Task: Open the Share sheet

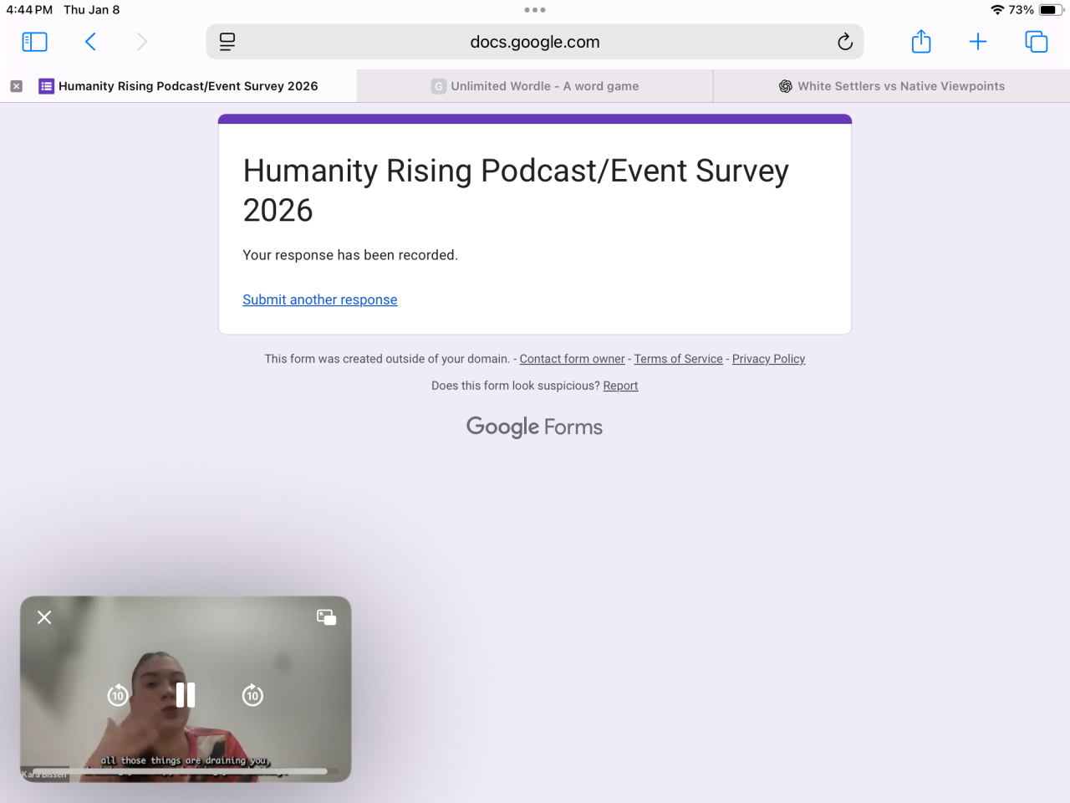Action: (x=920, y=42)
